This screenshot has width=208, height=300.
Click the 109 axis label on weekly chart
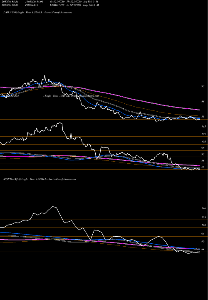[x=203, y=134]
